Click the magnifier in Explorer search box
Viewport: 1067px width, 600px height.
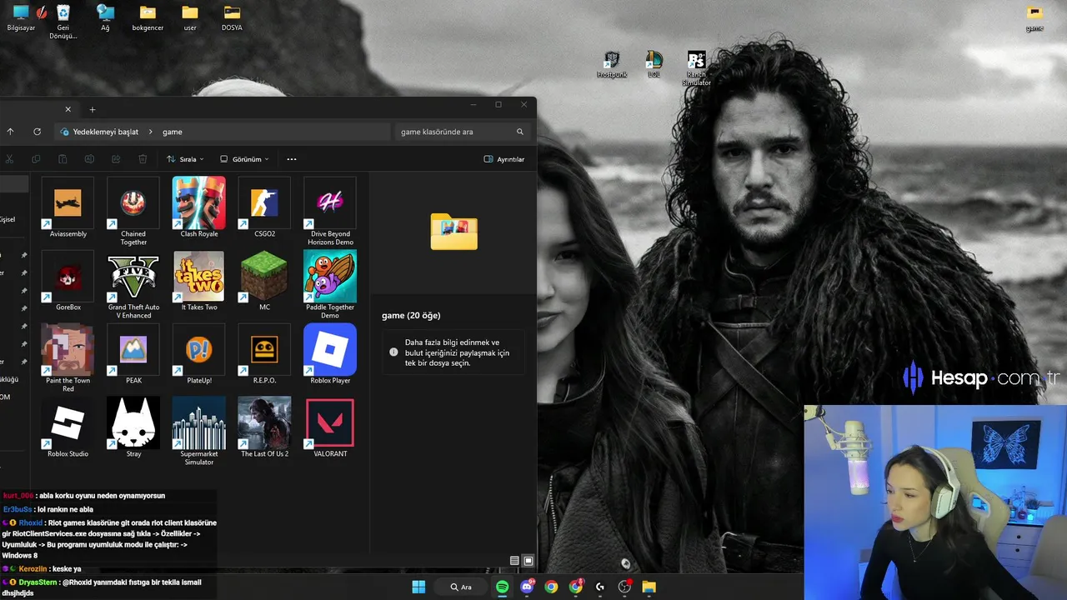(x=520, y=132)
